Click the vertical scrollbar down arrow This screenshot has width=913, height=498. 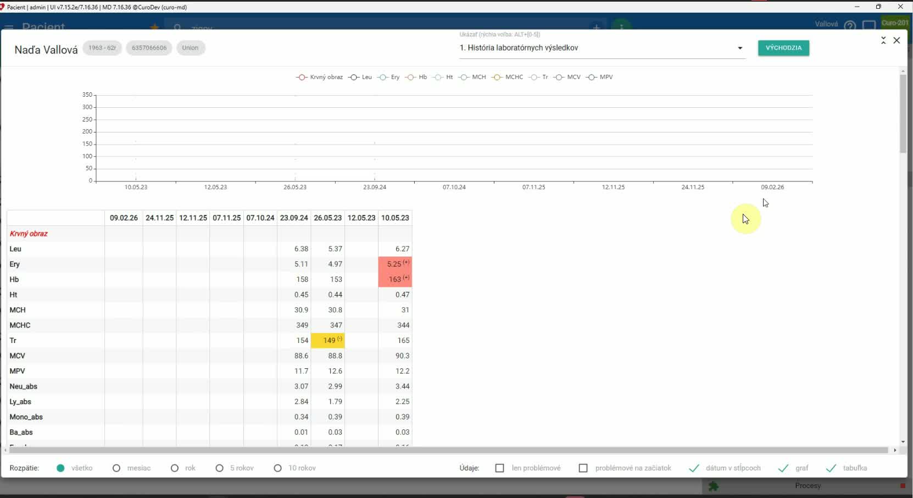coord(903,442)
